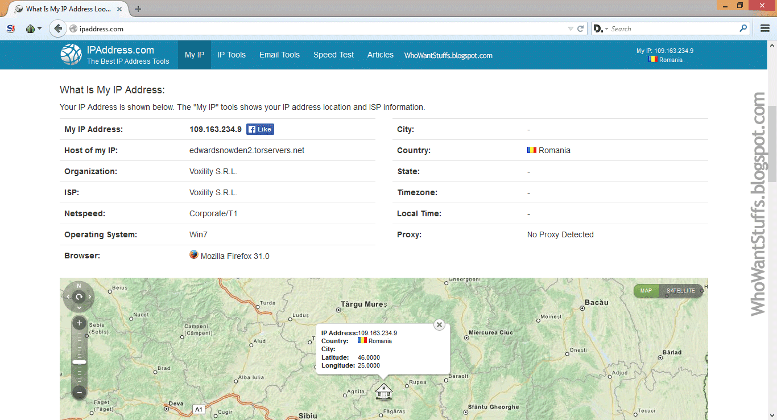Pan the map down with the compass arrow
The image size is (777, 420).
click(x=79, y=307)
